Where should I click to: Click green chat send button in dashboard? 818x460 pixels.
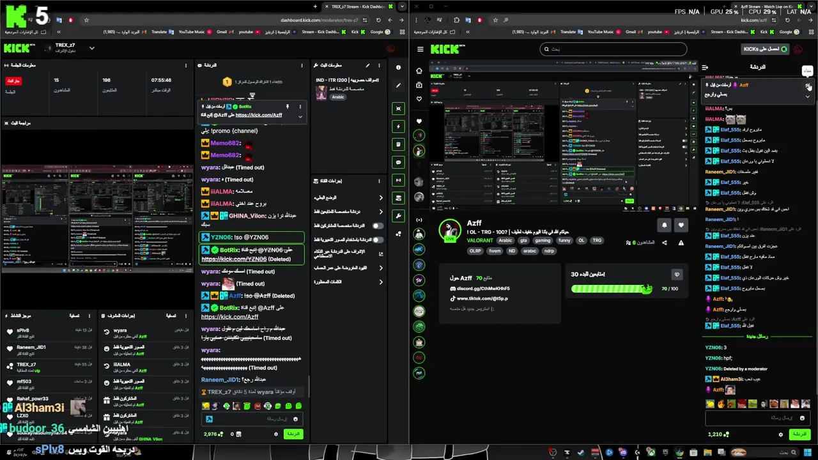tap(293, 434)
